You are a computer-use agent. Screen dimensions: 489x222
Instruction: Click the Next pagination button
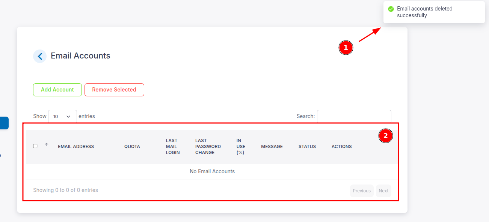(383, 191)
